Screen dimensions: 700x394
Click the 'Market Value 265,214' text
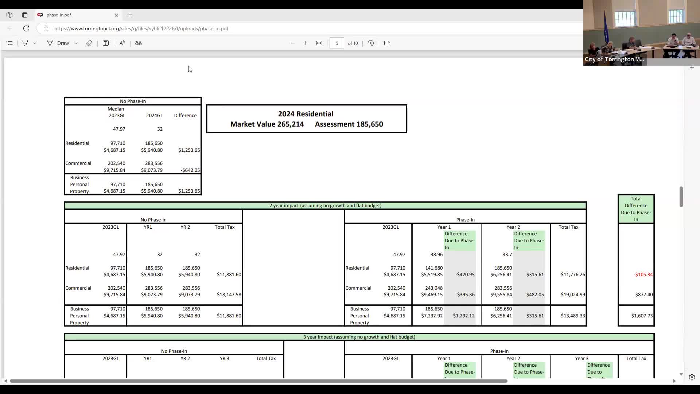[267, 124]
